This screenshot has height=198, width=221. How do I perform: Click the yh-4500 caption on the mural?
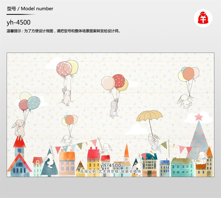click(x=111, y=165)
